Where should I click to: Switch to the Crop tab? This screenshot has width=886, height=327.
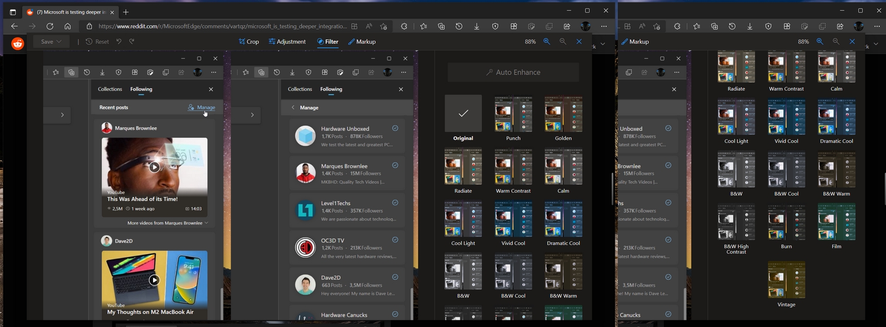pos(249,42)
